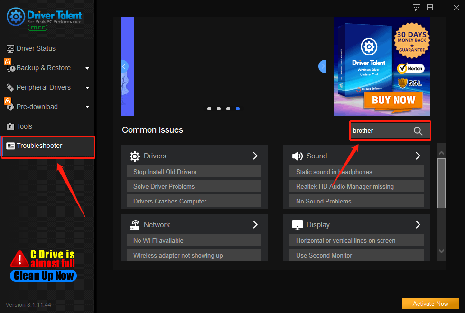
Task: Expand the Peripheral Drivers dropdown arrow
Action: pos(87,88)
